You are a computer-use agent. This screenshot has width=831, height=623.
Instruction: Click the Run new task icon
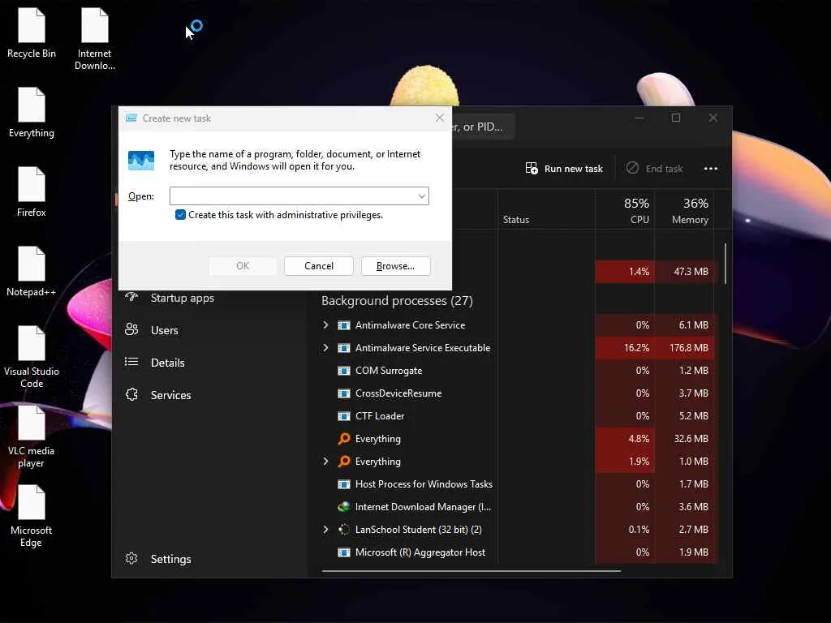pos(531,169)
